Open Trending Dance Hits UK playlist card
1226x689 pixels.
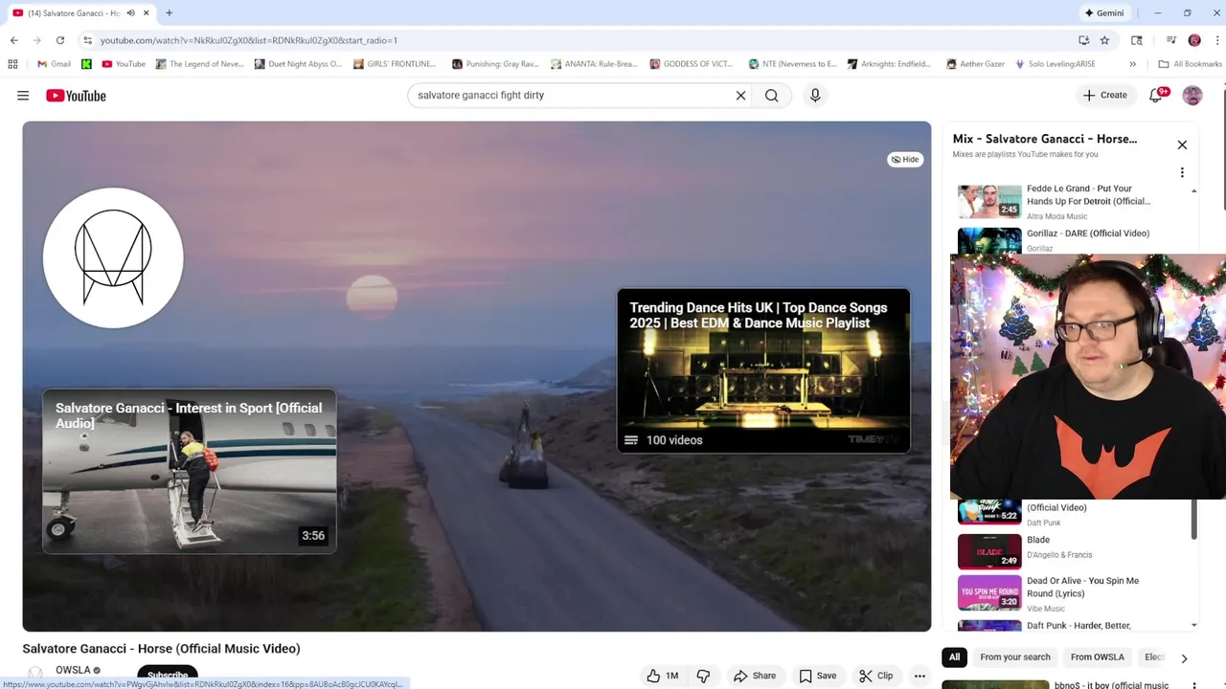763,370
